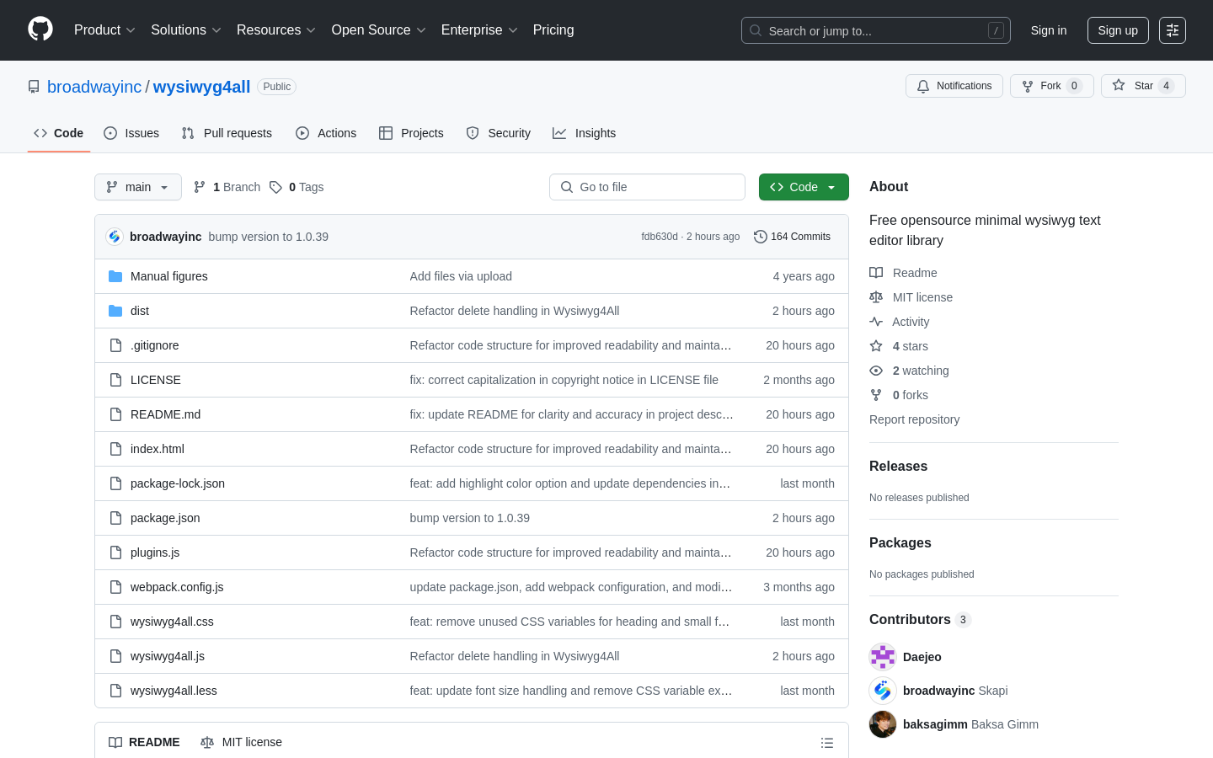Click the MIT license scale icon in About
Screen dimensions: 1213x758
pos(876,297)
